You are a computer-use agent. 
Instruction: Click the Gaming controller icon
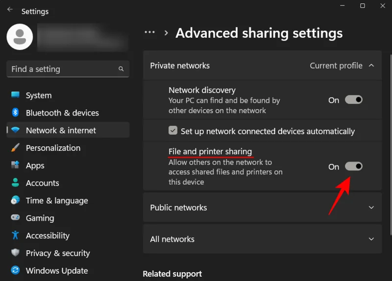pyautogui.click(x=15, y=217)
